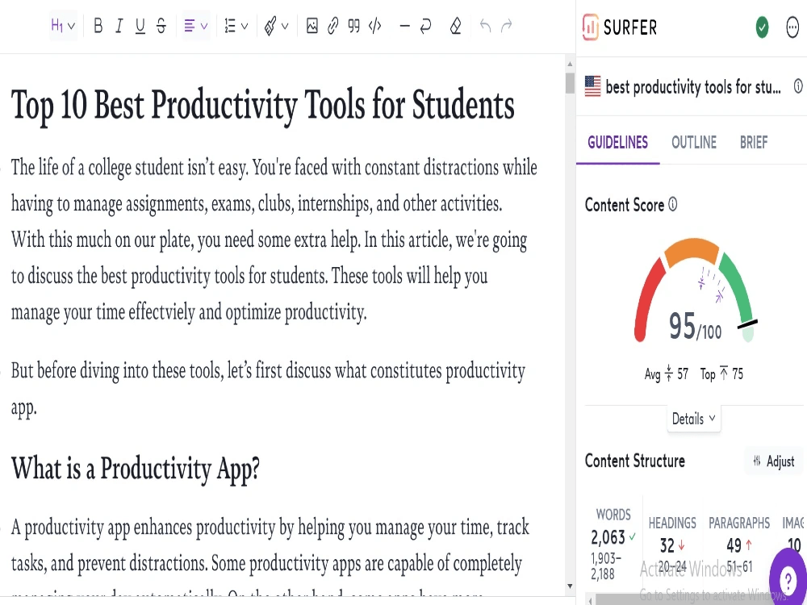This screenshot has width=807, height=605.
Task: Insert a code block
Action: click(375, 26)
